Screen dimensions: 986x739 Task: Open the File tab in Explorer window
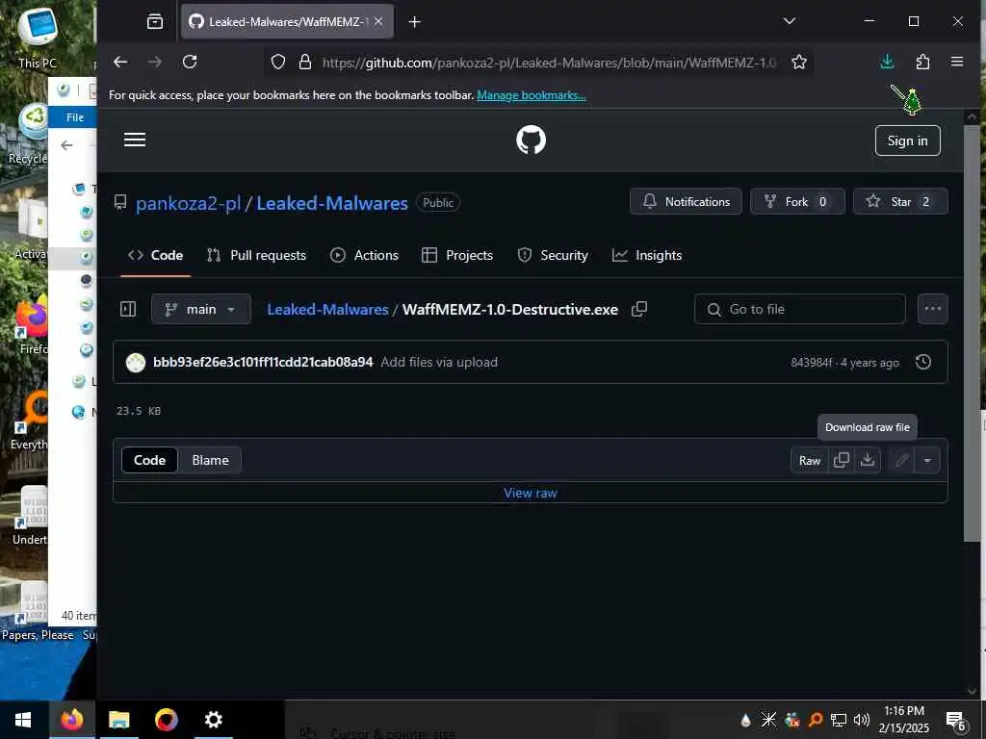point(75,117)
